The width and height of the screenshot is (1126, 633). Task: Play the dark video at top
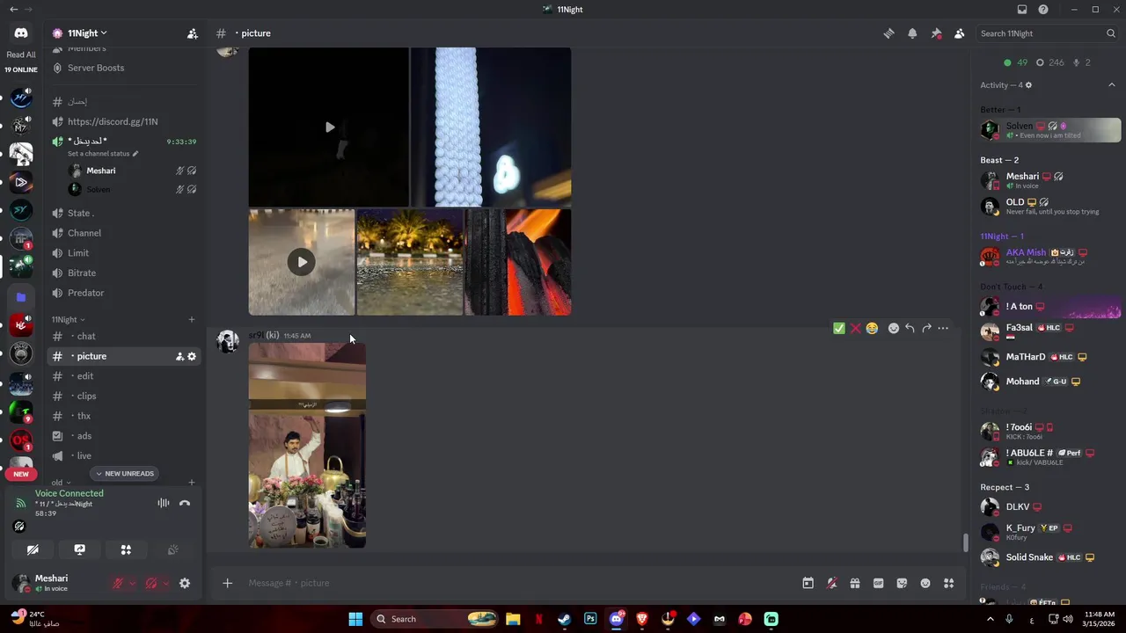pyautogui.click(x=329, y=127)
